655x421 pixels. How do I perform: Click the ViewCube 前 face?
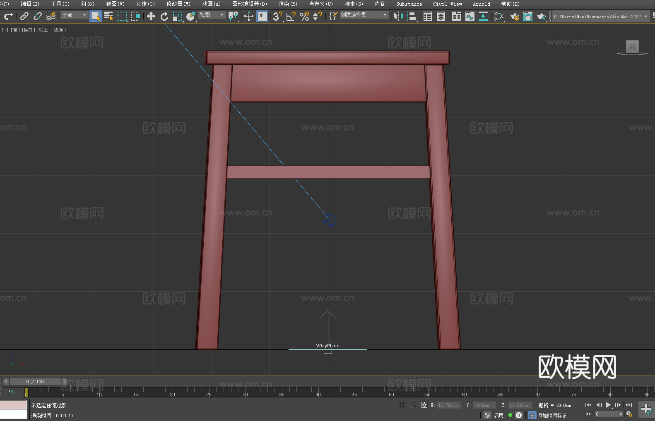(632, 46)
